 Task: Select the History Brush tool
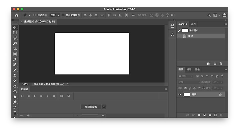[x=15, y=81]
